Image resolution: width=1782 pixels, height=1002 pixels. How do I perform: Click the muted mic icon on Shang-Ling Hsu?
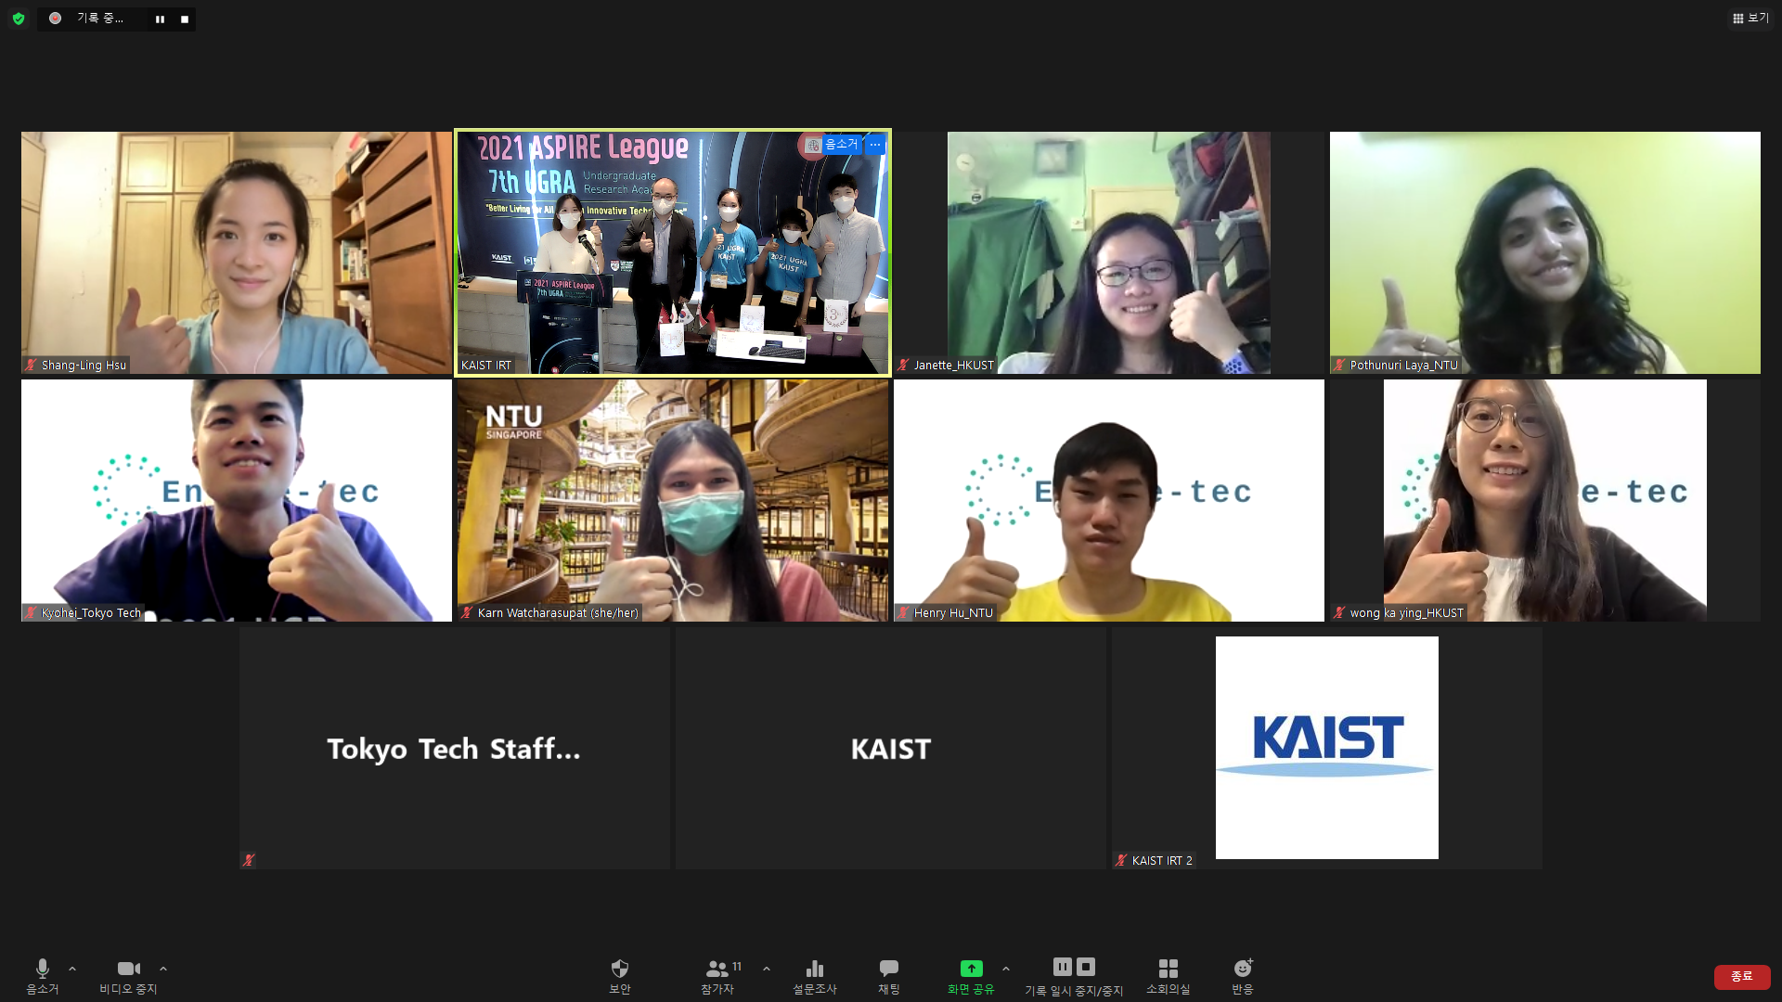(x=32, y=366)
